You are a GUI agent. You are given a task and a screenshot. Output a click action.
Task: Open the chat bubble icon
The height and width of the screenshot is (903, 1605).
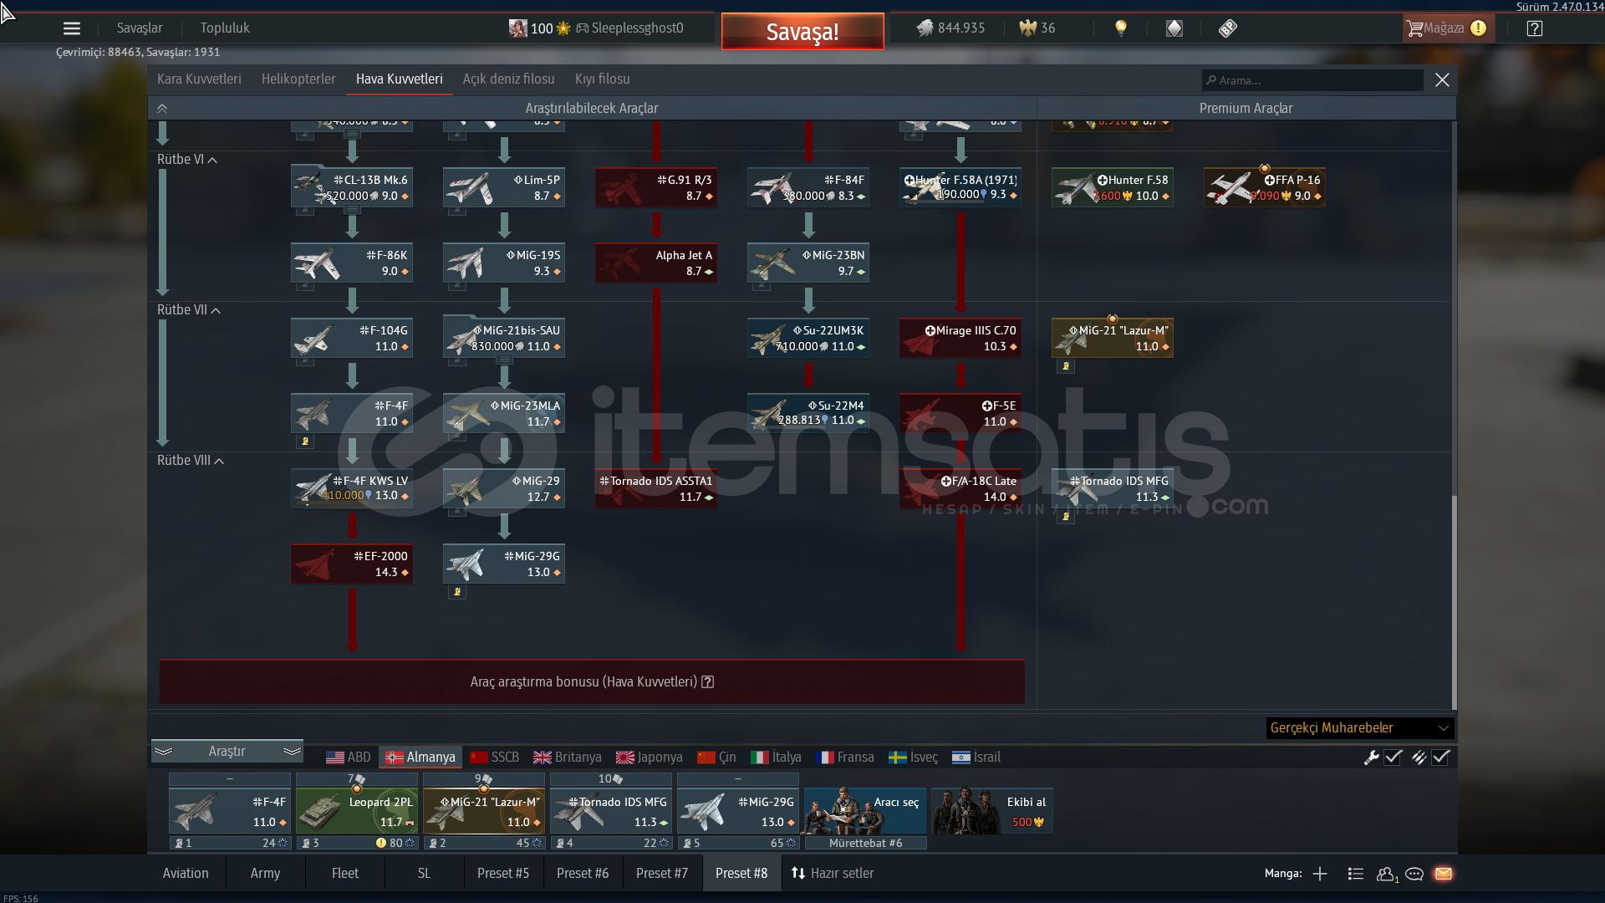(x=1414, y=874)
